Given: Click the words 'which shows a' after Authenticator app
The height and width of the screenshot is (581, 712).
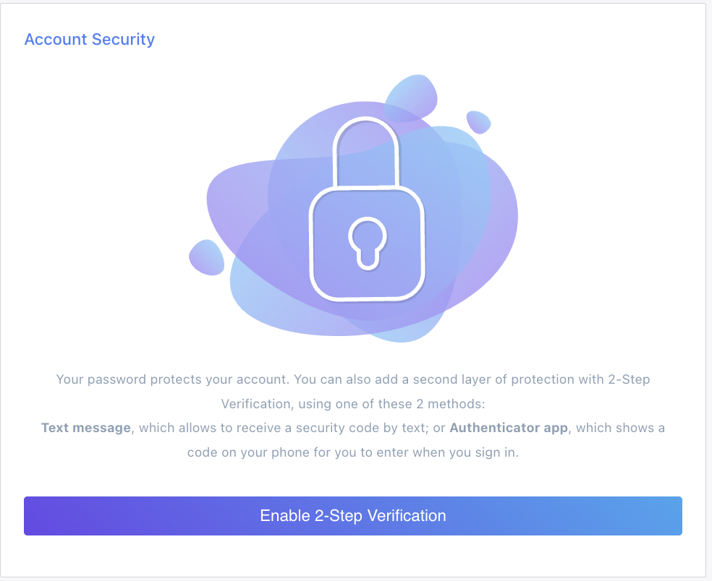Looking at the screenshot, I should [620, 428].
